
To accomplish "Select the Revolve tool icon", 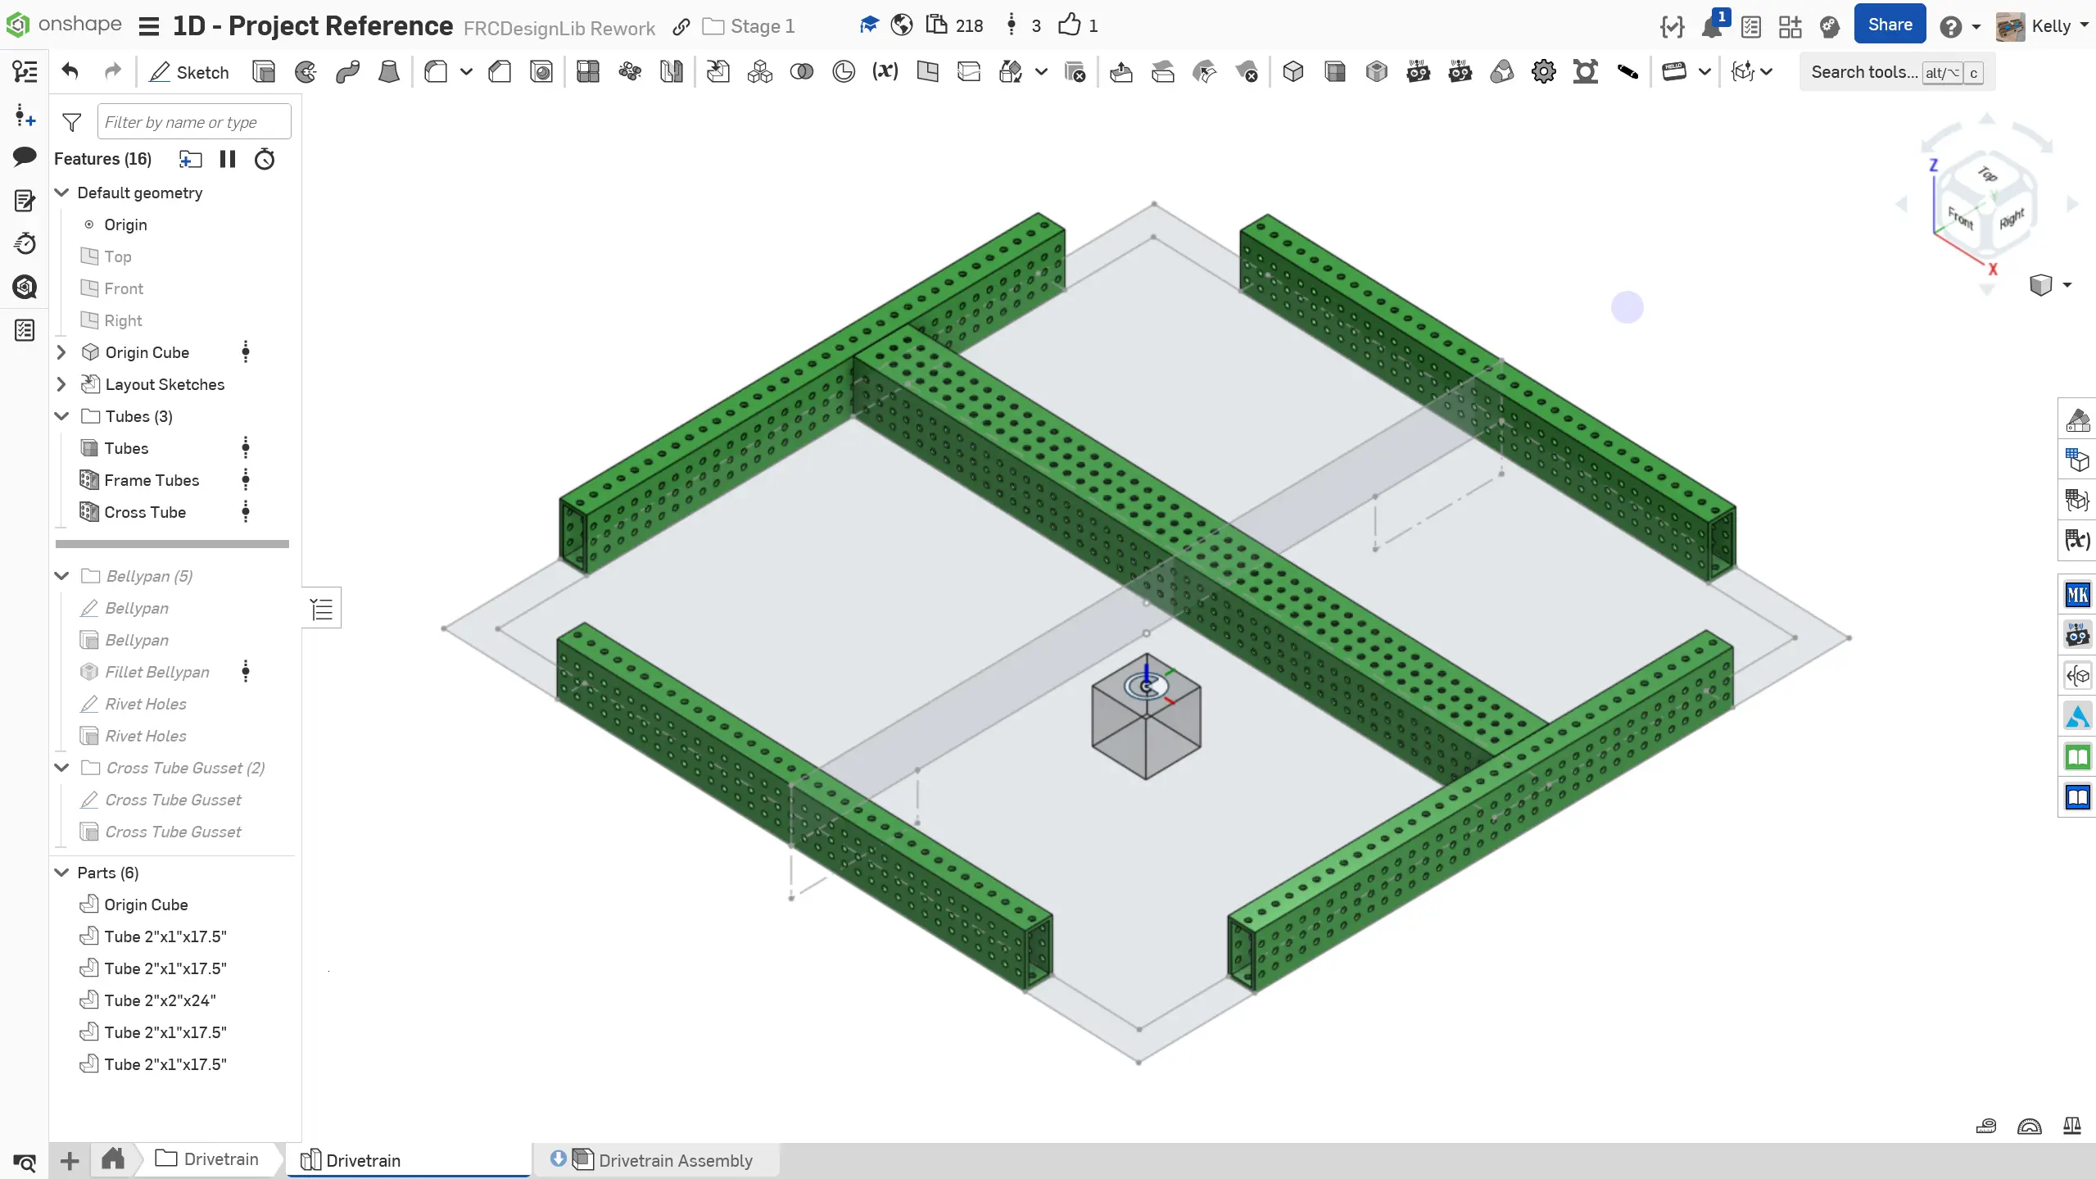I will [x=306, y=72].
